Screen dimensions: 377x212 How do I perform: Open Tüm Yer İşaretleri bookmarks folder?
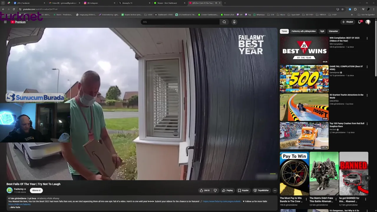366,14
